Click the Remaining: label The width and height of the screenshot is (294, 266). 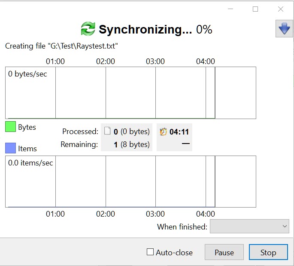coord(79,144)
